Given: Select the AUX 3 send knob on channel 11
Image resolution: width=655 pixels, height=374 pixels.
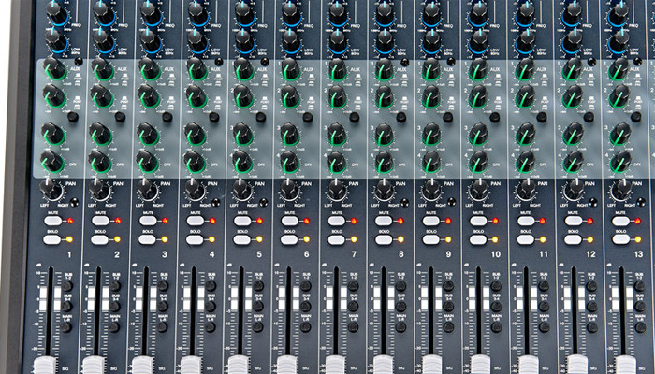Looking at the screenshot, I should [526, 135].
